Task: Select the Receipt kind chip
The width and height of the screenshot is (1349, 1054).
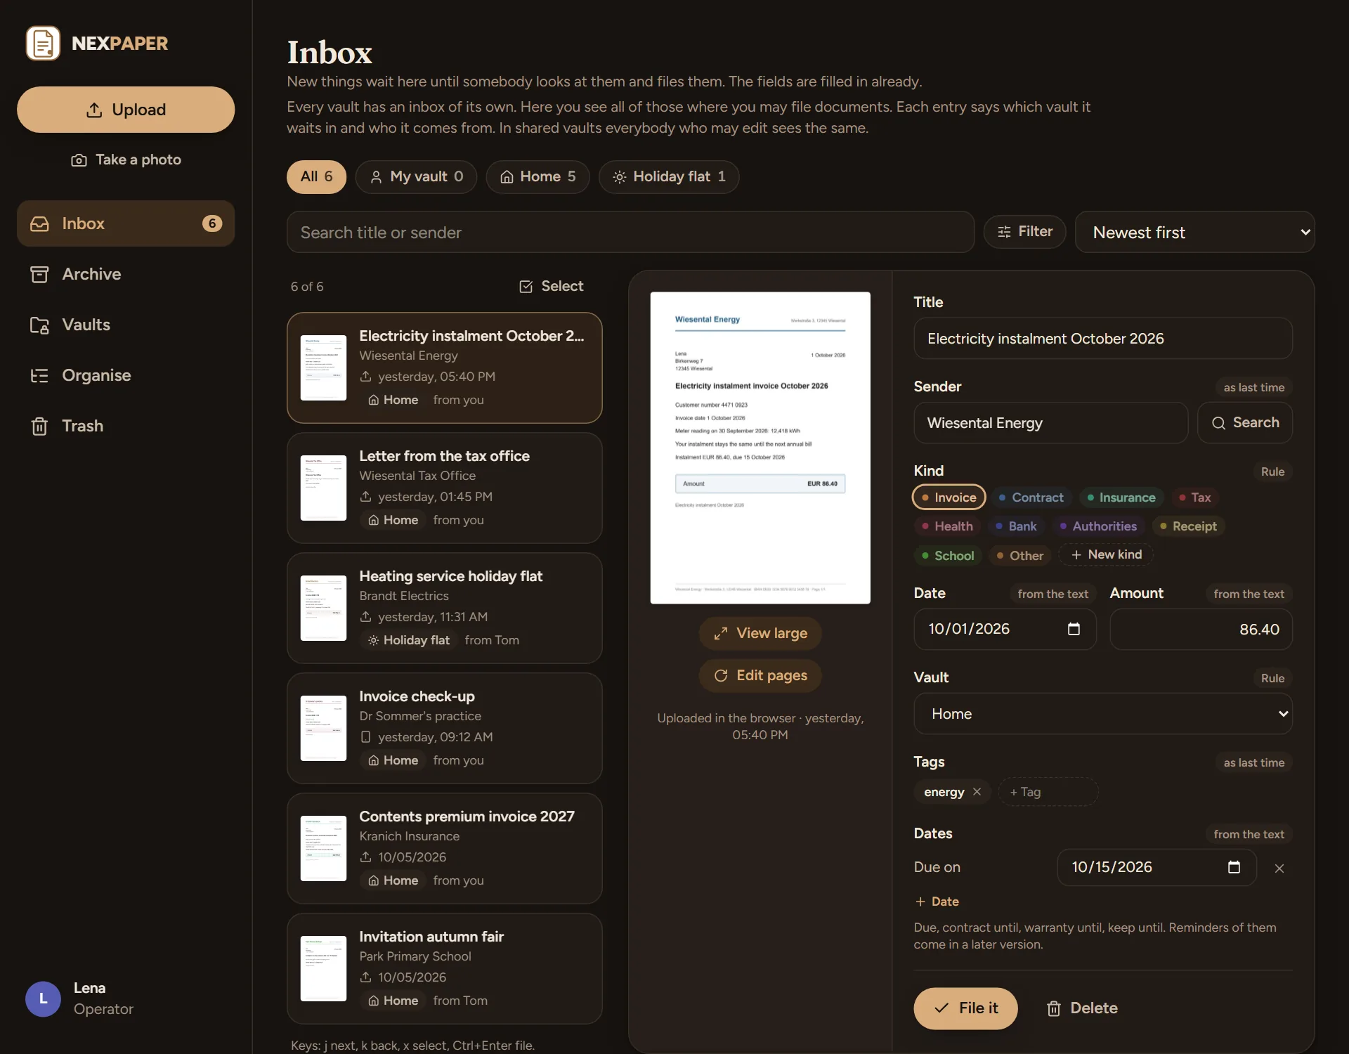Action: 1188,526
